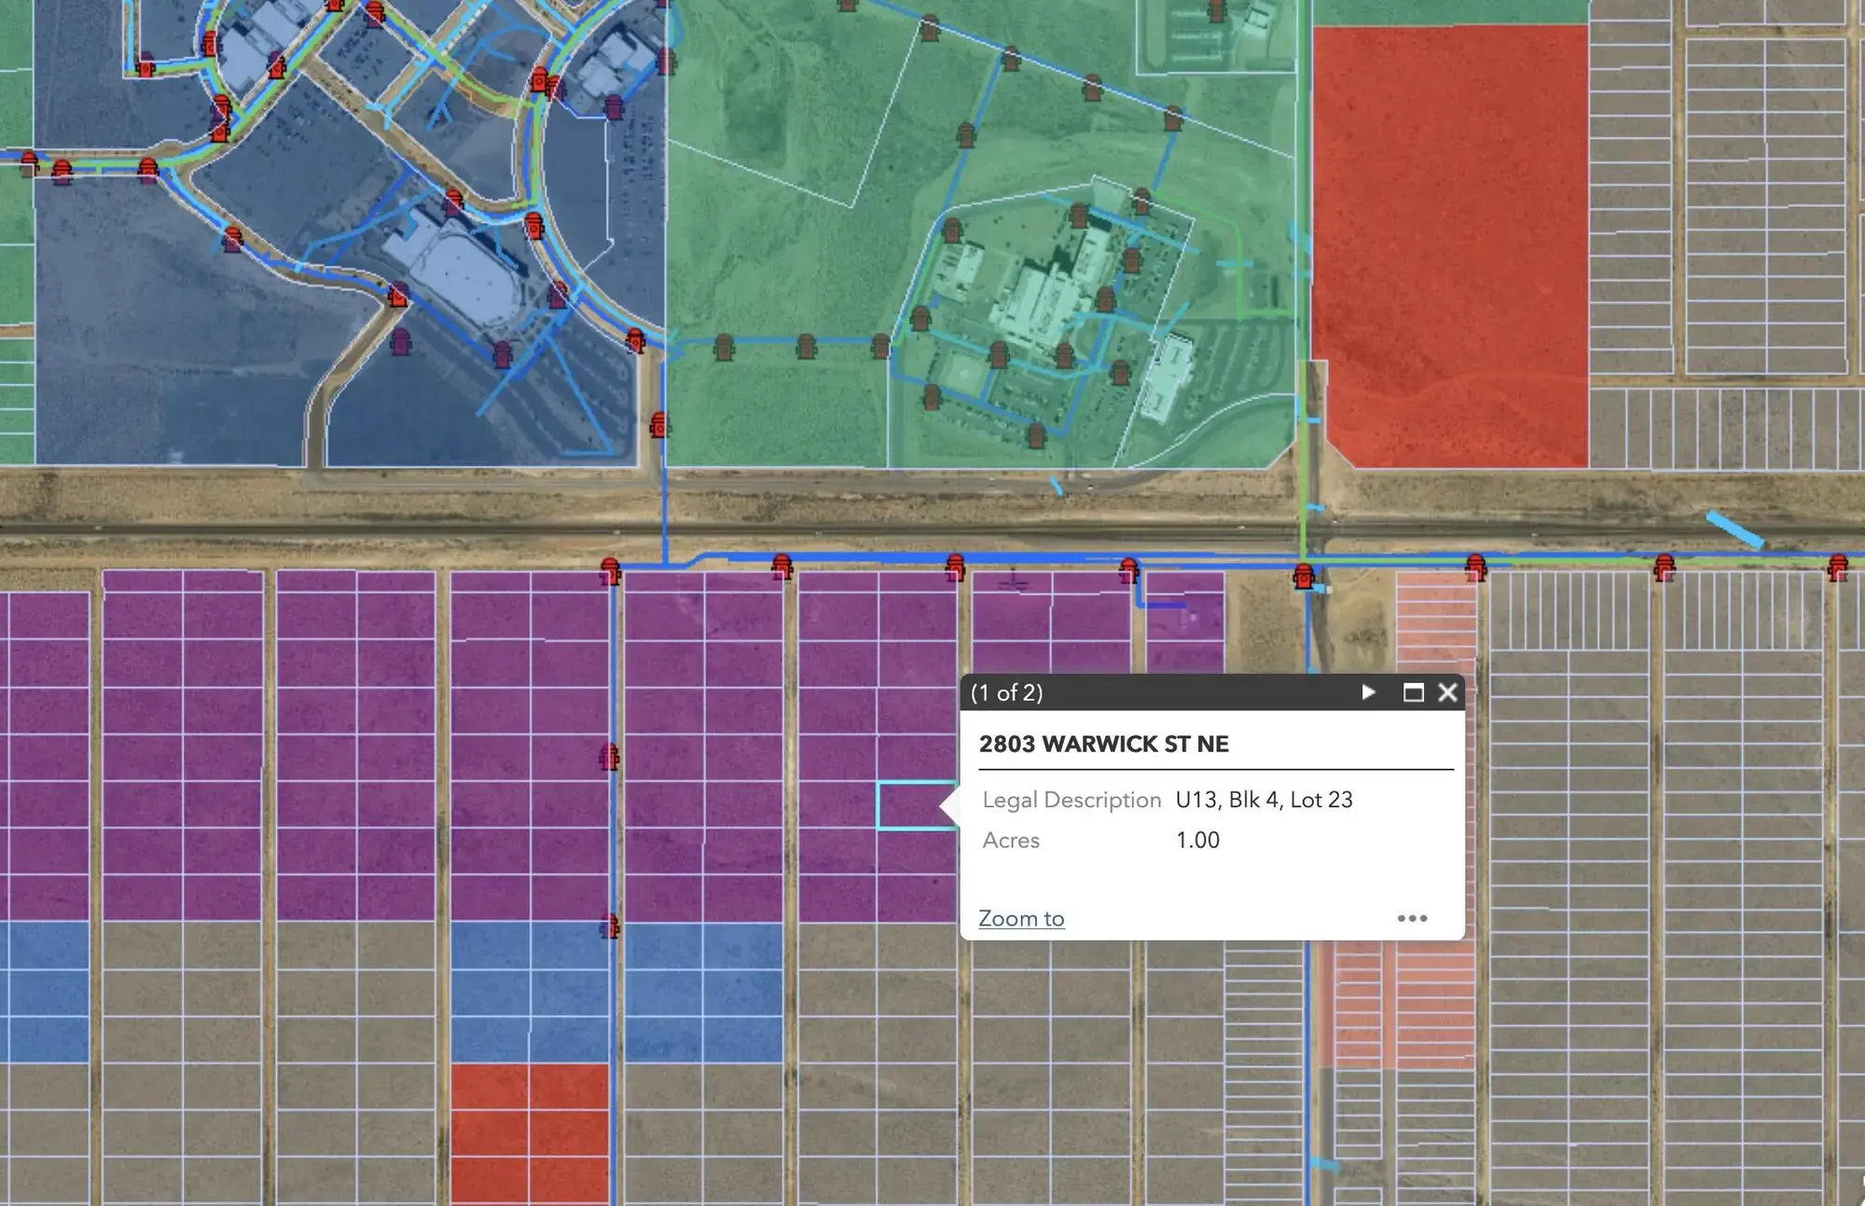Click the Zoom to link
The width and height of the screenshot is (1865, 1206).
point(1020,918)
